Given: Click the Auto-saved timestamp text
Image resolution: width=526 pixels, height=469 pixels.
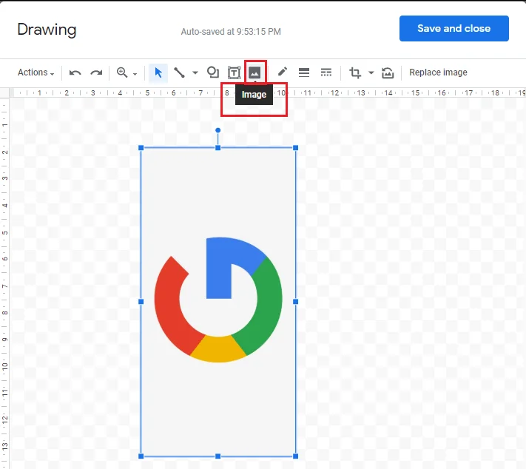Looking at the screenshot, I should click(x=231, y=32).
